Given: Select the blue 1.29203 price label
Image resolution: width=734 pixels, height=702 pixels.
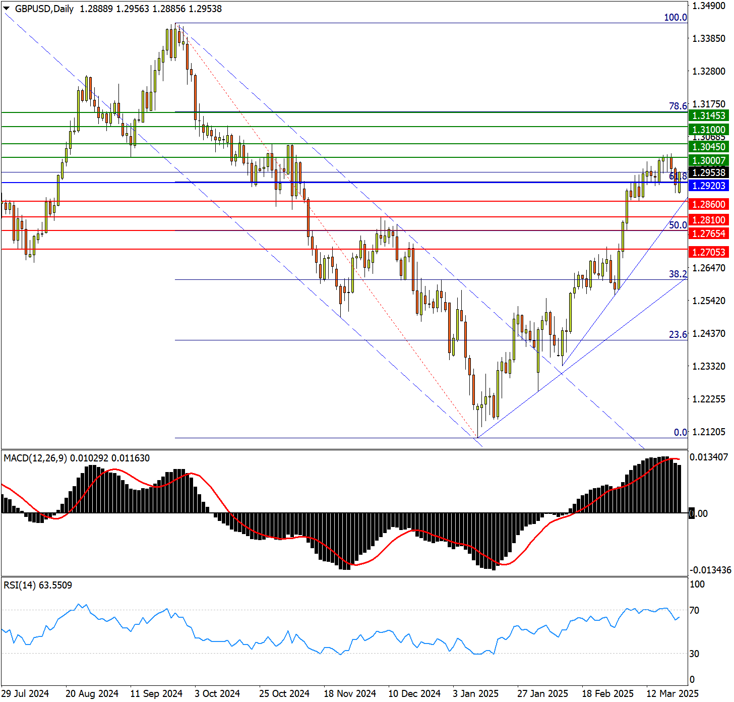Looking at the screenshot, I should pos(708,186).
